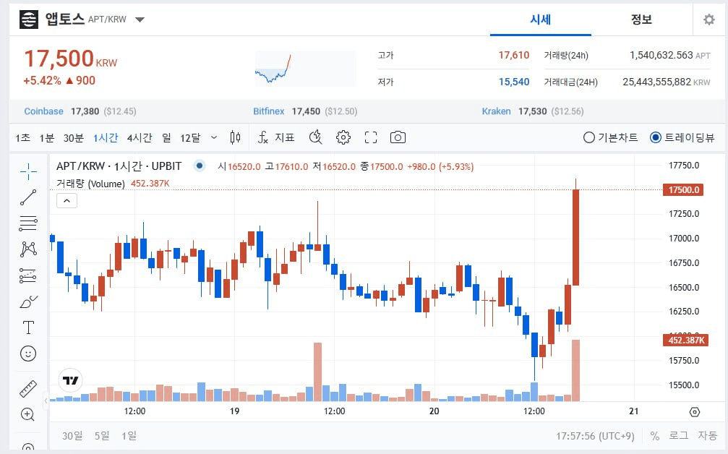Select the 4시간 timeframe

(140, 138)
